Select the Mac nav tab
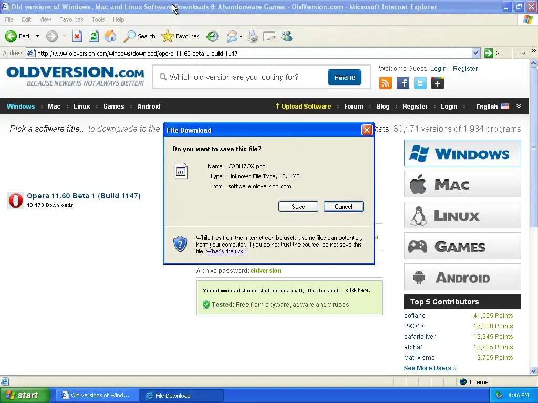Viewport: 538px width, 403px height. click(x=54, y=106)
